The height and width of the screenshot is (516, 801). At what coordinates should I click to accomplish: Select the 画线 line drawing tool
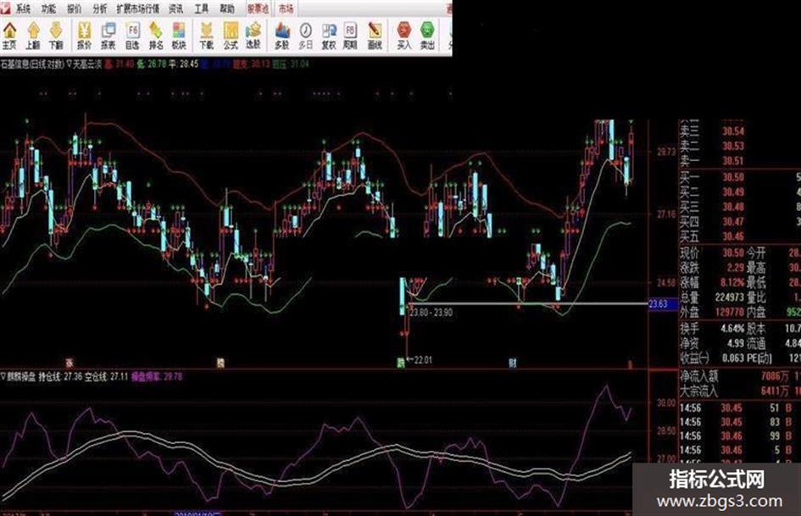pos(375,36)
